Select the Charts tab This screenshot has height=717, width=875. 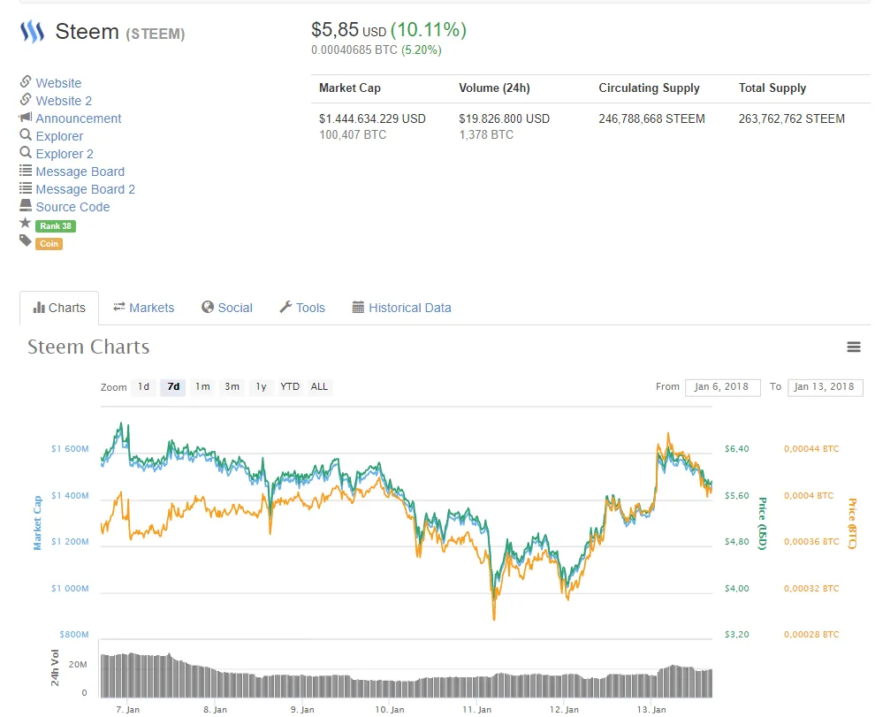tap(59, 309)
